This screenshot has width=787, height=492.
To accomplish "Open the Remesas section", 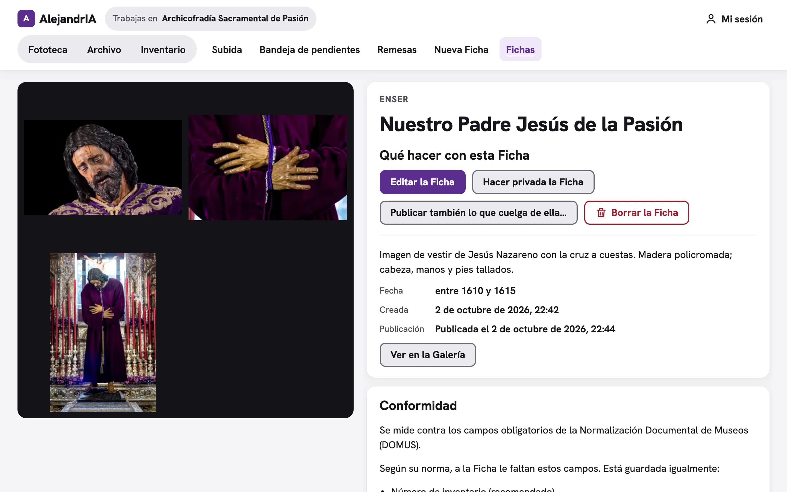I will click(397, 49).
